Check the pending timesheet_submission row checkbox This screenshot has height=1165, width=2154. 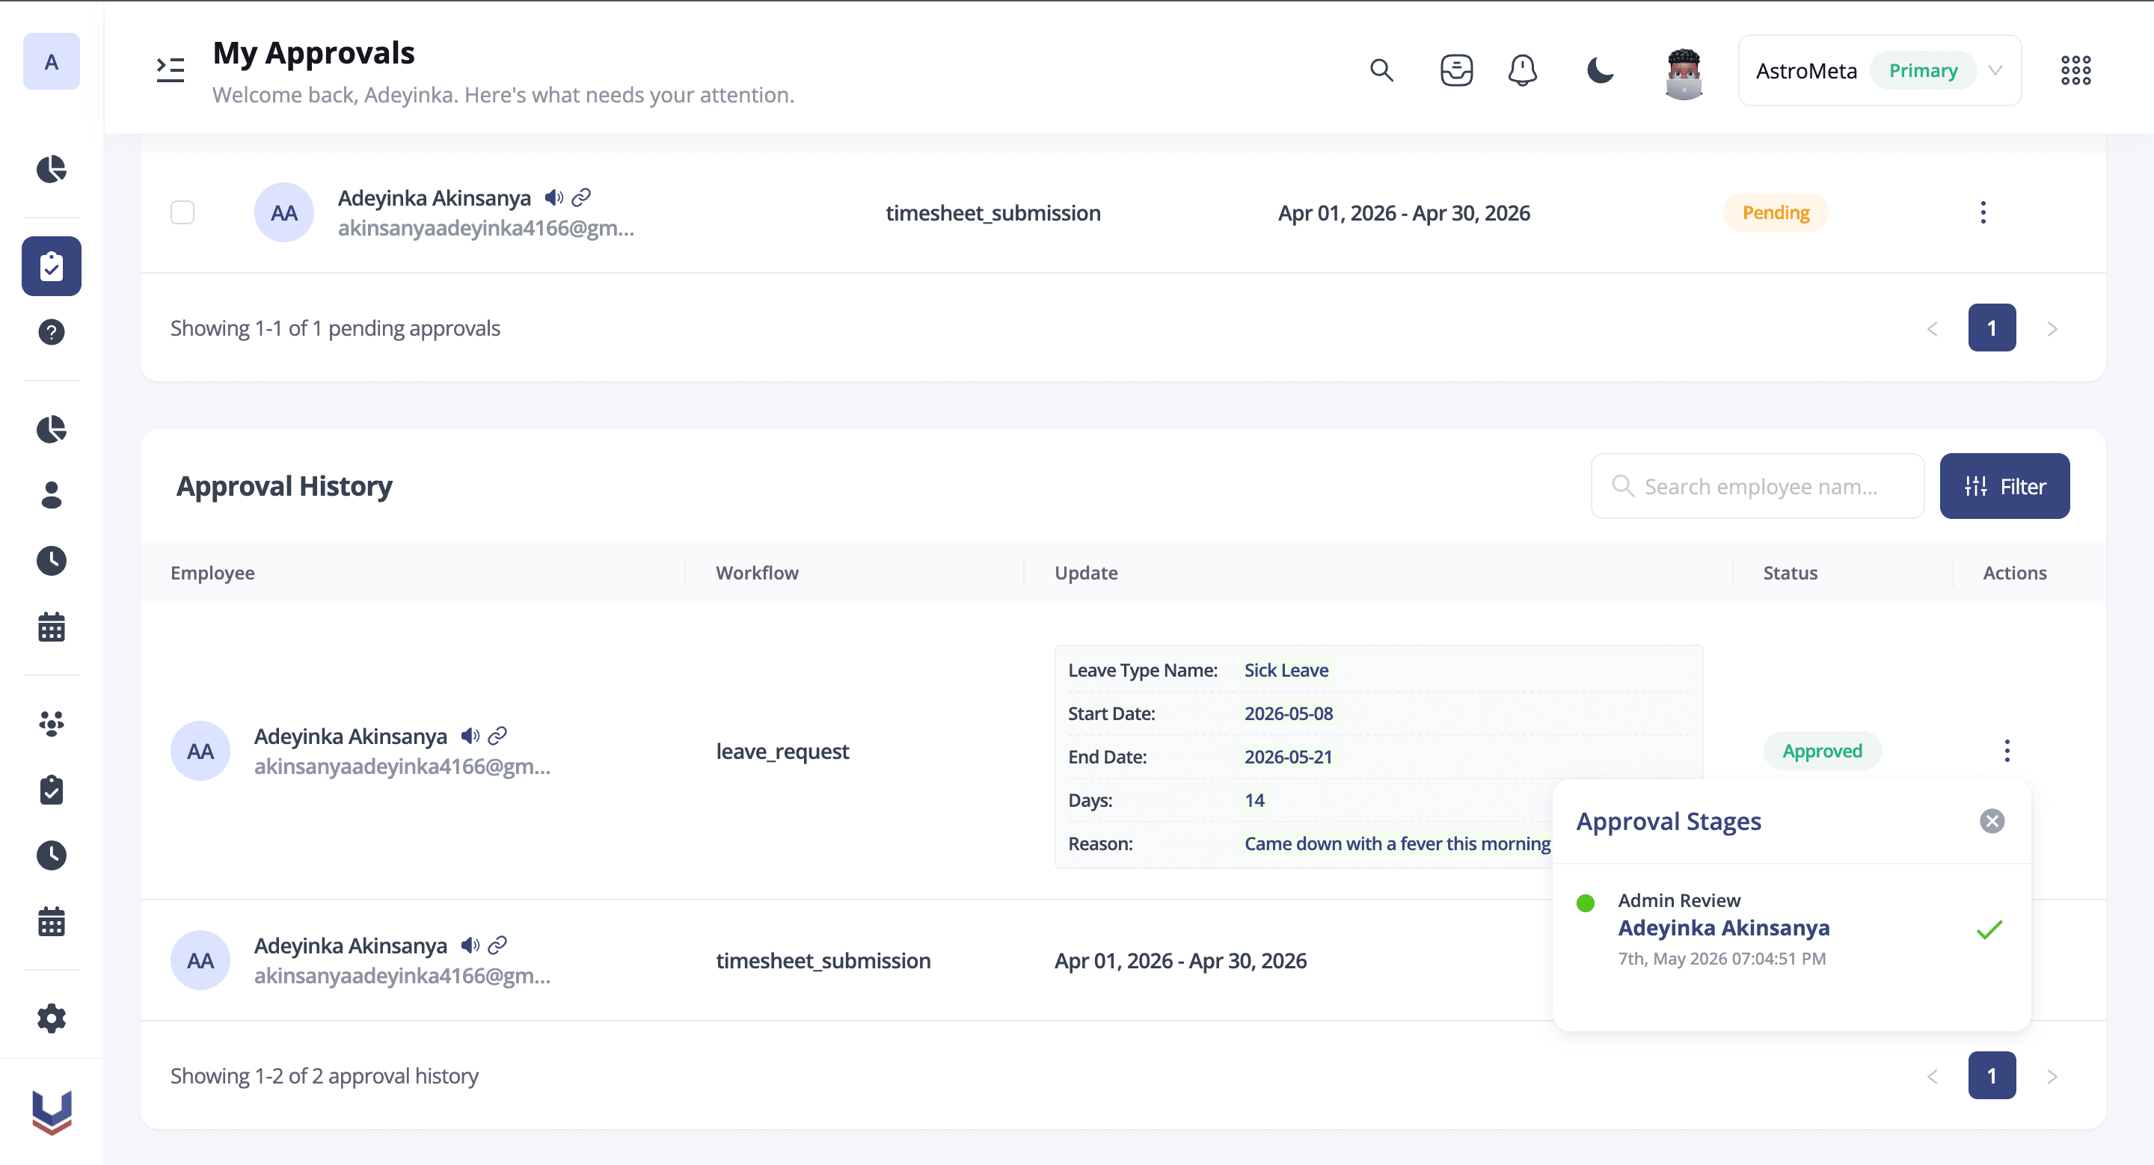pyautogui.click(x=182, y=212)
